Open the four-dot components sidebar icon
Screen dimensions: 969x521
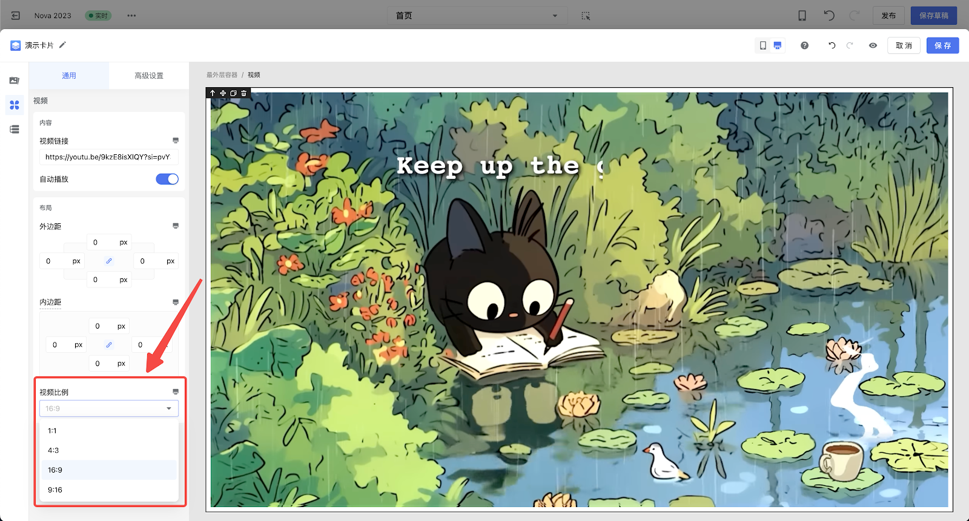(15, 105)
